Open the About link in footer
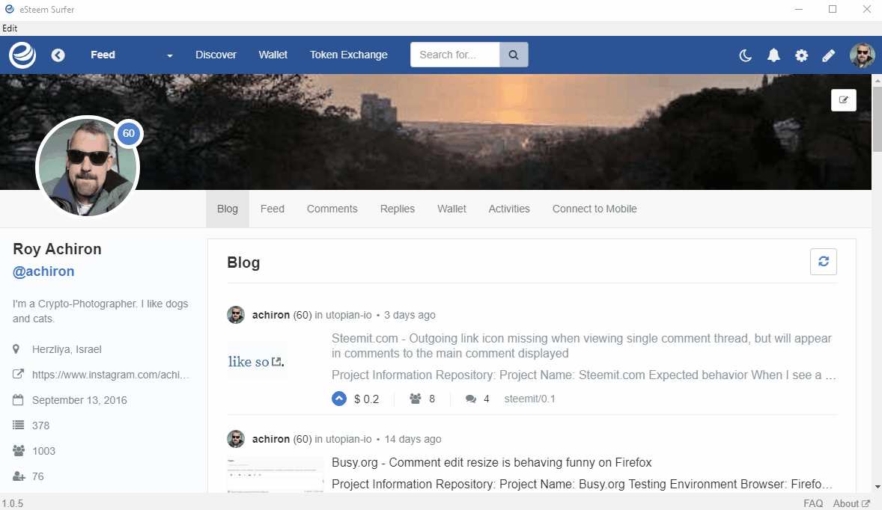 [851, 503]
